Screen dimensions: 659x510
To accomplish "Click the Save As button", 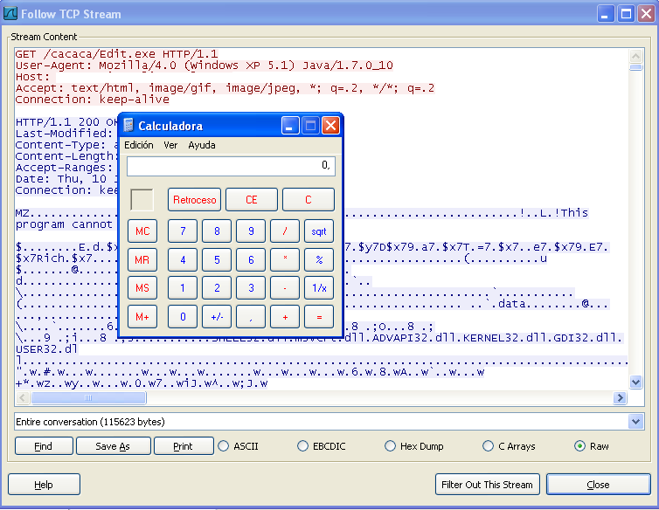I will (113, 446).
